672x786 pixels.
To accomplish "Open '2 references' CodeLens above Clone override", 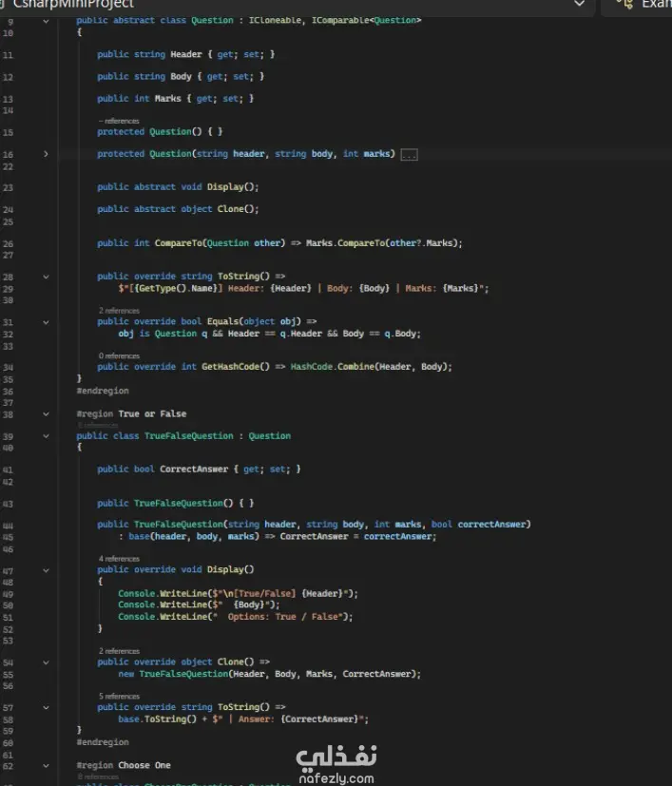I will coord(120,651).
